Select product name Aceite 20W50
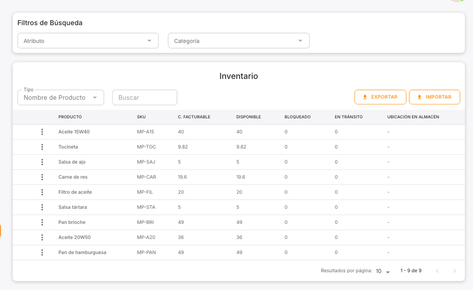Viewport: 473px width, 290px height. (x=74, y=237)
